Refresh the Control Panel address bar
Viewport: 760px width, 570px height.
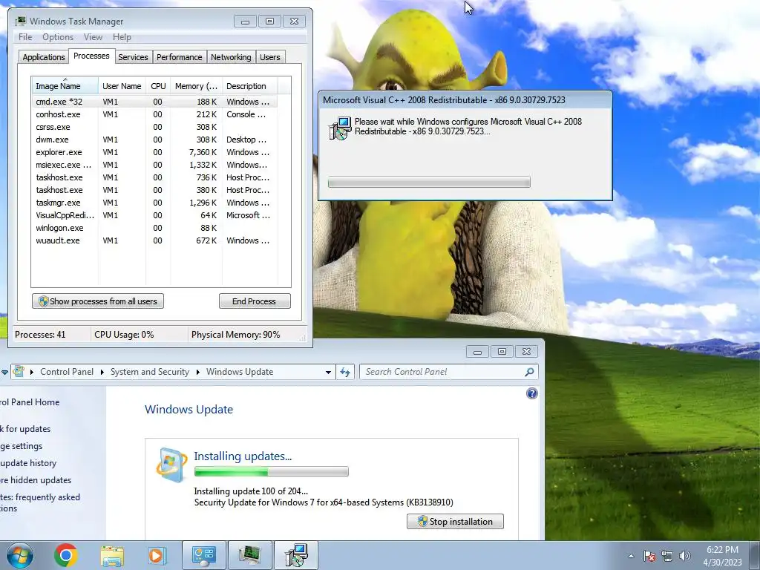(345, 372)
